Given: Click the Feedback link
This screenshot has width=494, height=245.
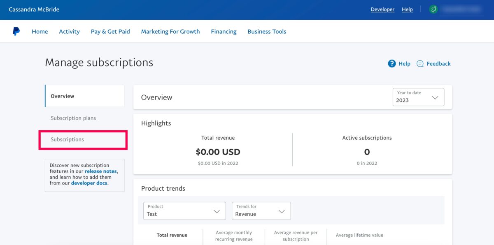Looking at the screenshot, I should point(438,64).
